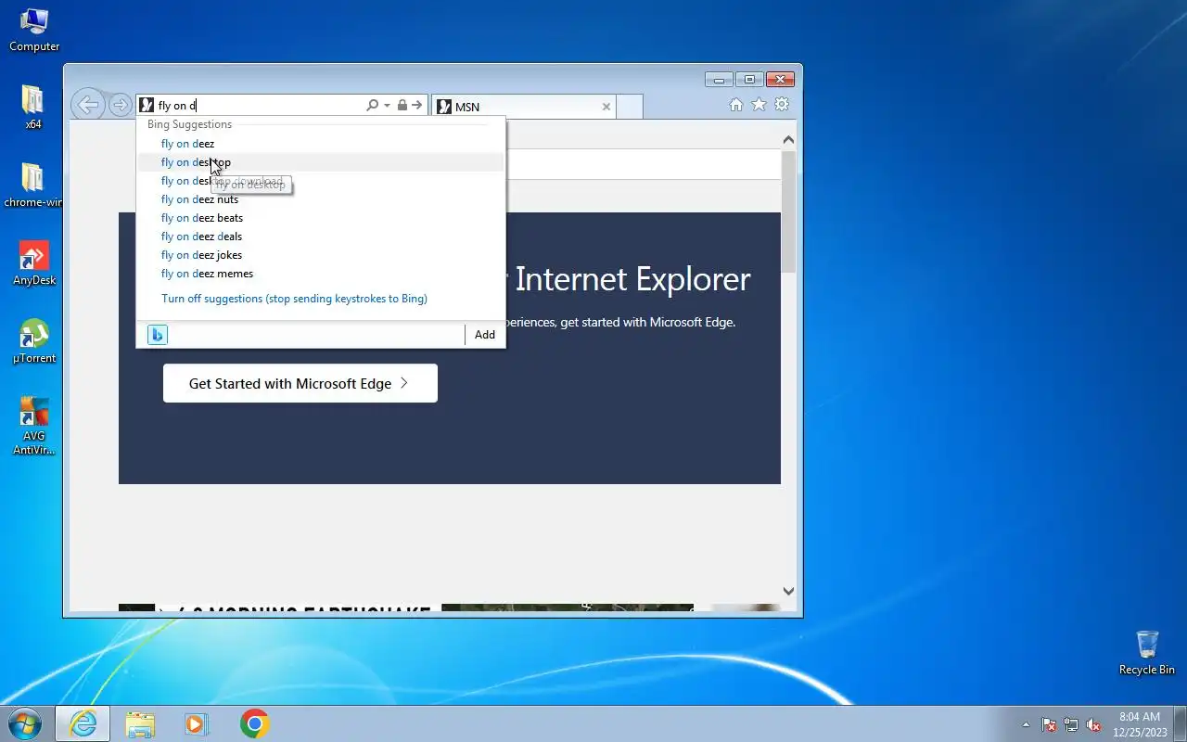The width and height of the screenshot is (1187, 742).
Task: Click the network tray icon
Action: [1071, 724]
